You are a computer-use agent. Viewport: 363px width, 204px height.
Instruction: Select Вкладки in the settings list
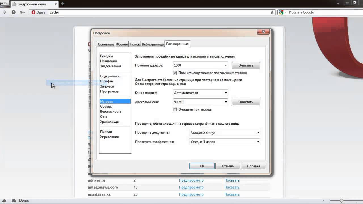click(x=106, y=56)
